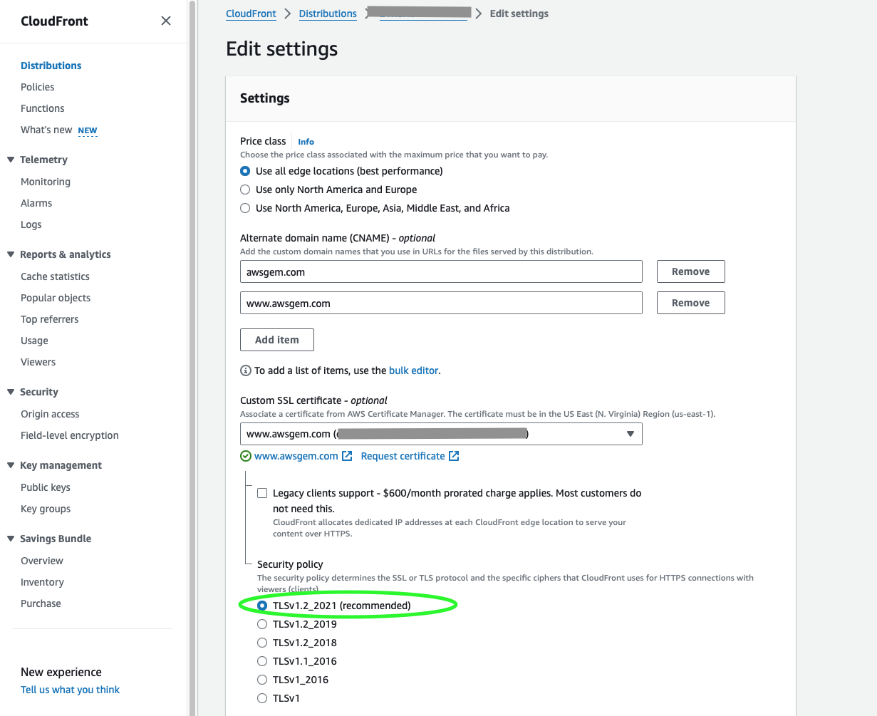
Task: Go to Monitoring page
Action: tap(46, 182)
